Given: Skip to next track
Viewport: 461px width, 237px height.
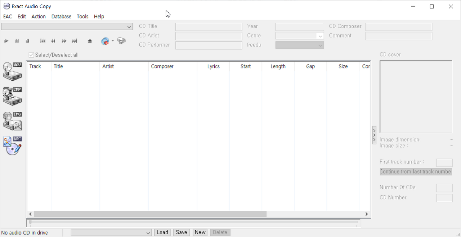Looking at the screenshot, I should [75, 41].
